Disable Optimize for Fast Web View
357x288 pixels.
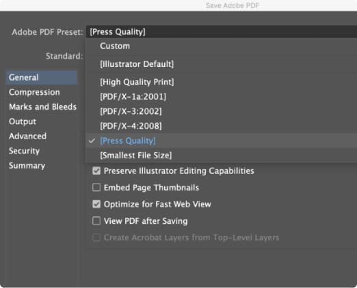pyautogui.click(x=96, y=204)
